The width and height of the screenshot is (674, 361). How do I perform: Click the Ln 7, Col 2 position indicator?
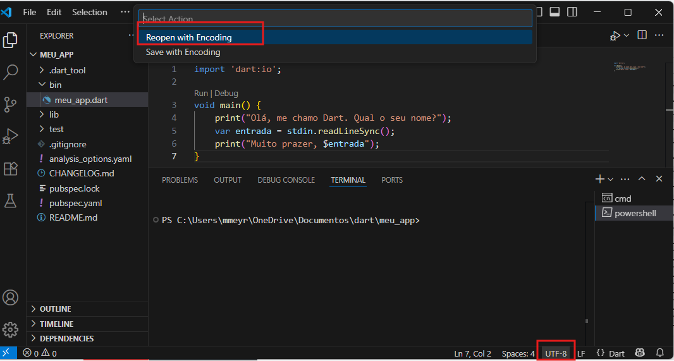pos(473,353)
